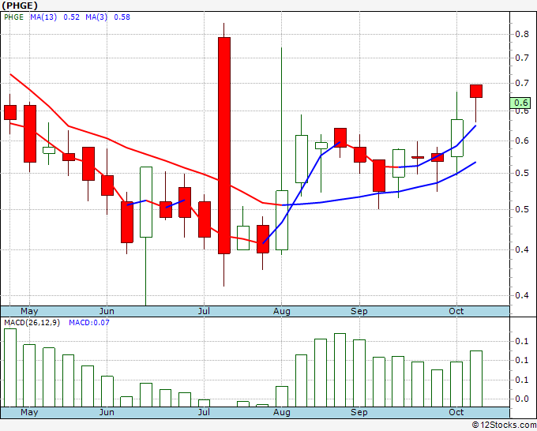Click the tallest MACD bar in late August

[x=340, y=370]
